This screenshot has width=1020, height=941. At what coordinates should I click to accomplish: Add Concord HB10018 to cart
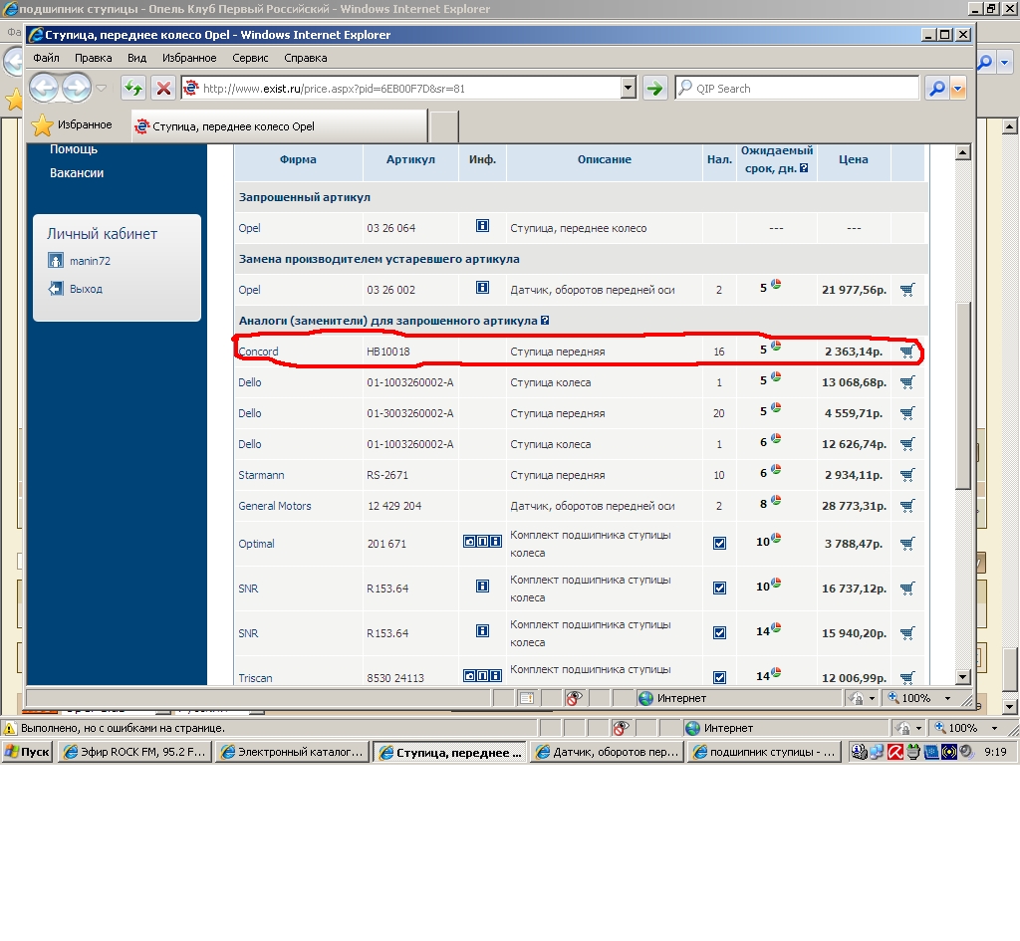point(907,352)
